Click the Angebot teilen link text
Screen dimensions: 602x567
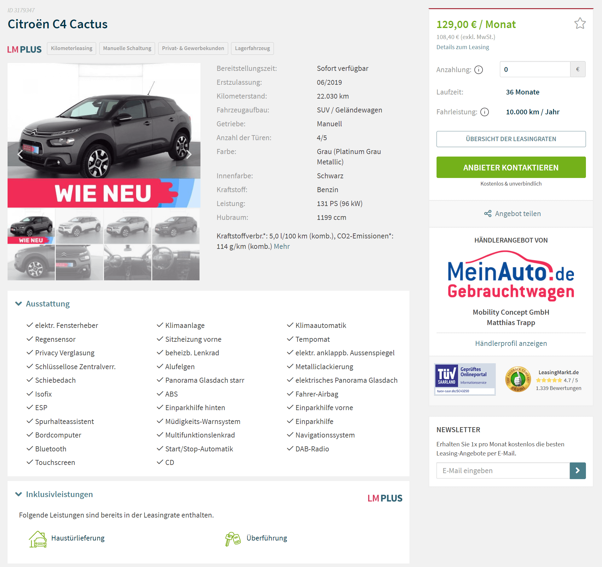[x=518, y=214]
